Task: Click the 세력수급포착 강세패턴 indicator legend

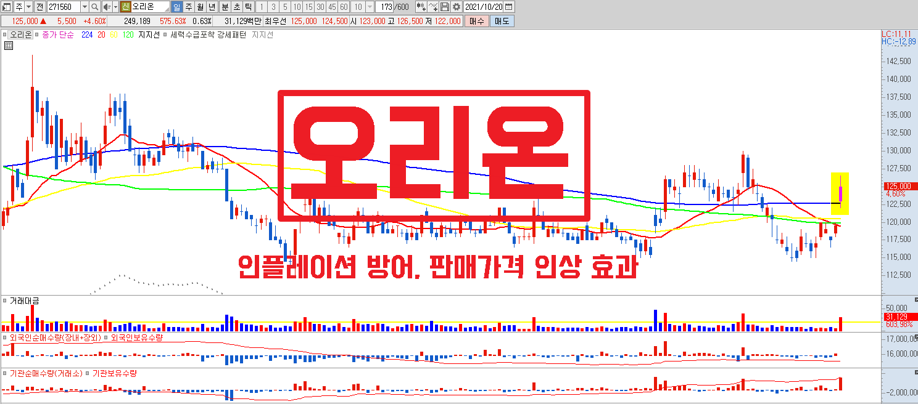Action: coord(208,35)
